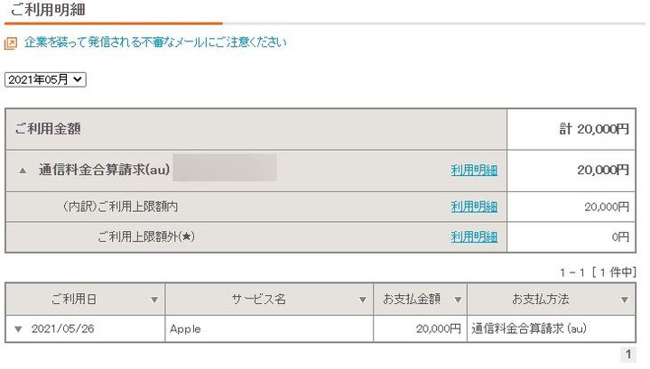Open the 2021年05月 month dropdown
Image resolution: width=650 pixels, height=369 pixels.
(x=45, y=79)
